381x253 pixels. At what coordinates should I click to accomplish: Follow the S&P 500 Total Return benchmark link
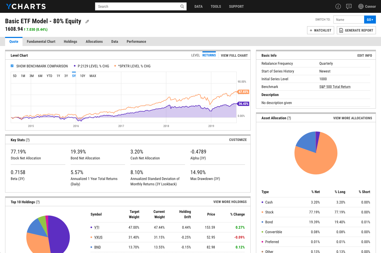(x=335, y=86)
